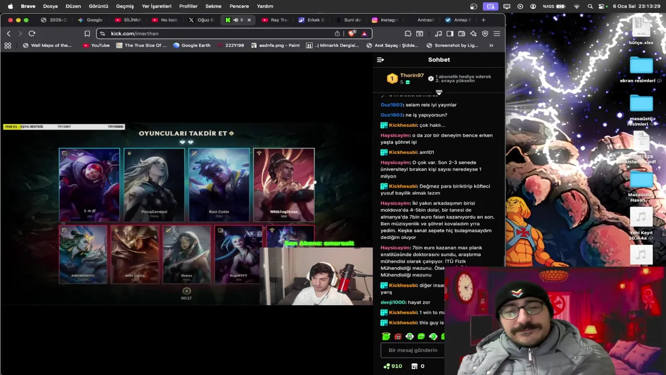This screenshot has height=375, width=666.
Task: Click the denji1000 username in chat
Action: 393,302
